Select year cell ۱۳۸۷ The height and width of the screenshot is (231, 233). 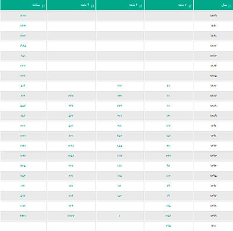tap(213, 96)
